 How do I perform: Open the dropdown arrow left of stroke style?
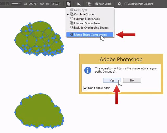[x=8, y=4]
